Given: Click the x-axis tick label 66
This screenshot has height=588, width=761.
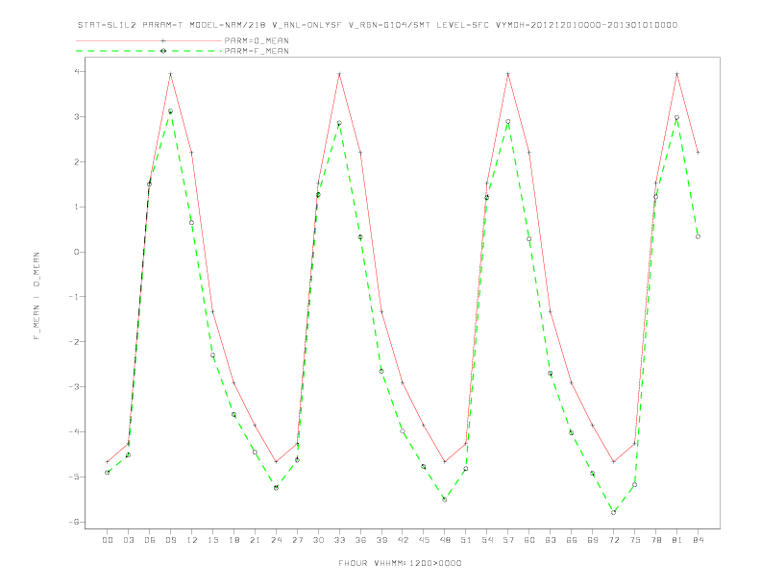Looking at the screenshot, I should [x=572, y=540].
